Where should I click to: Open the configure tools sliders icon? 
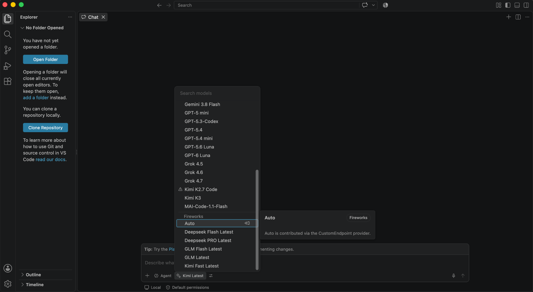tap(211, 276)
